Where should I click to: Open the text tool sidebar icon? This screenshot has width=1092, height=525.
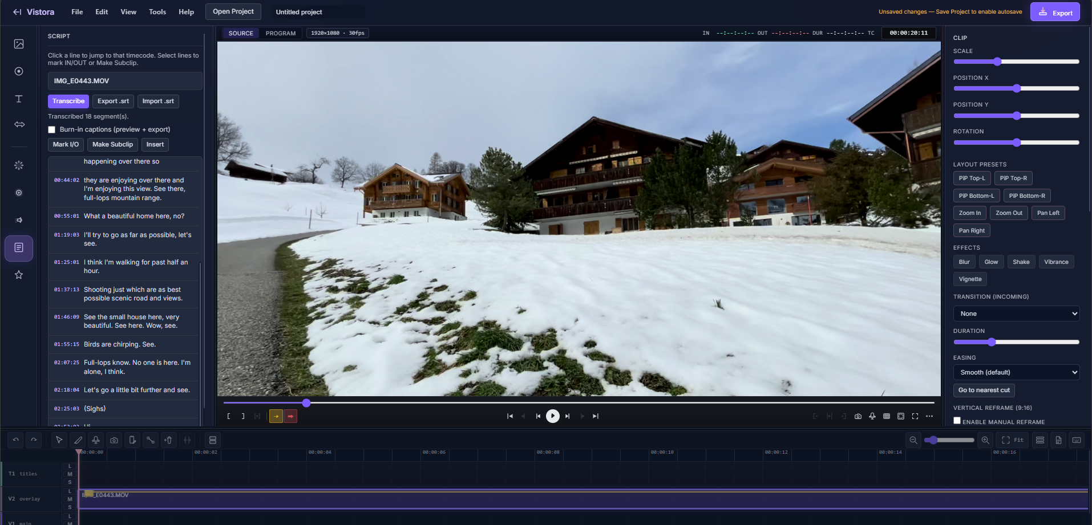pyautogui.click(x=19, y=99)
